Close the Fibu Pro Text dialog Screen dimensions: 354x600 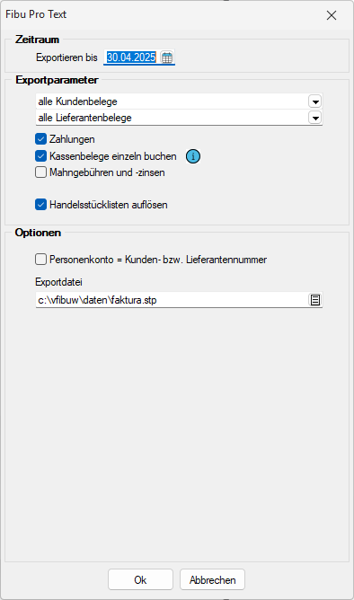coord(332,15)
